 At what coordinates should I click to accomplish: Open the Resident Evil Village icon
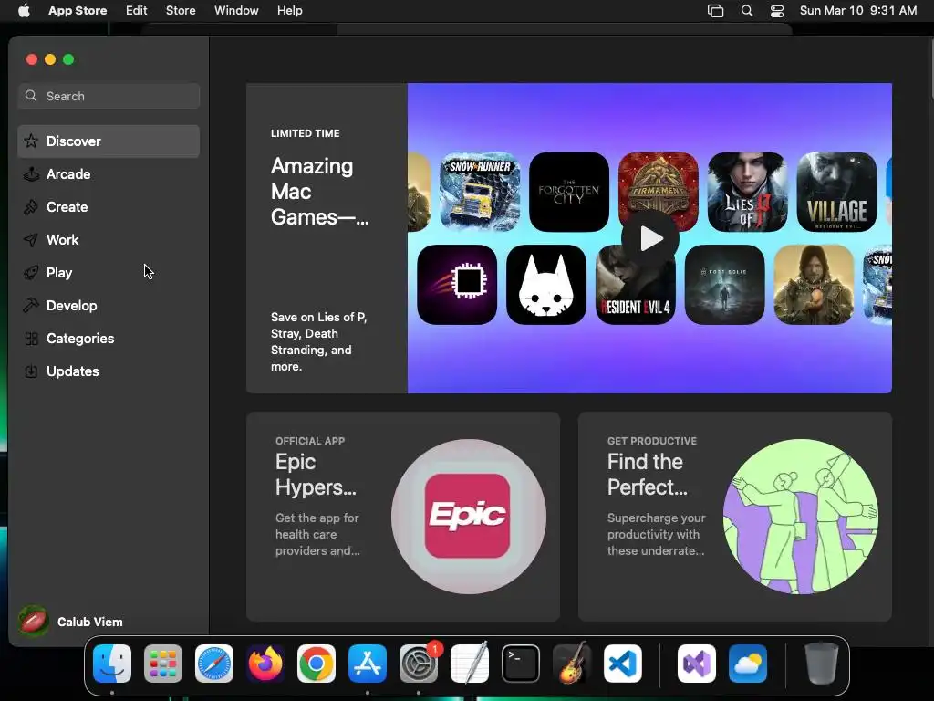837,192
